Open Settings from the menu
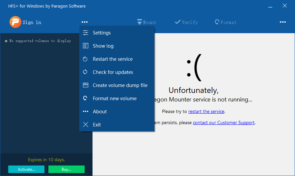This screenshot has height=176, width=295. pyautogui.click(x=102, y=33)
